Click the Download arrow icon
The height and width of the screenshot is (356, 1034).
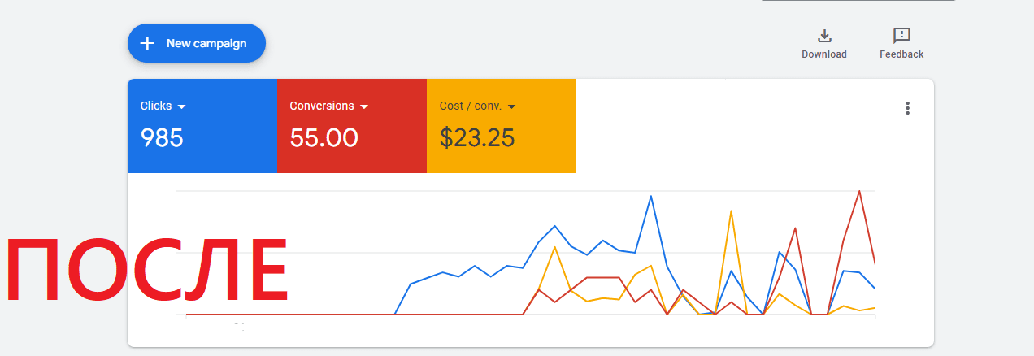tap(824, 36)
